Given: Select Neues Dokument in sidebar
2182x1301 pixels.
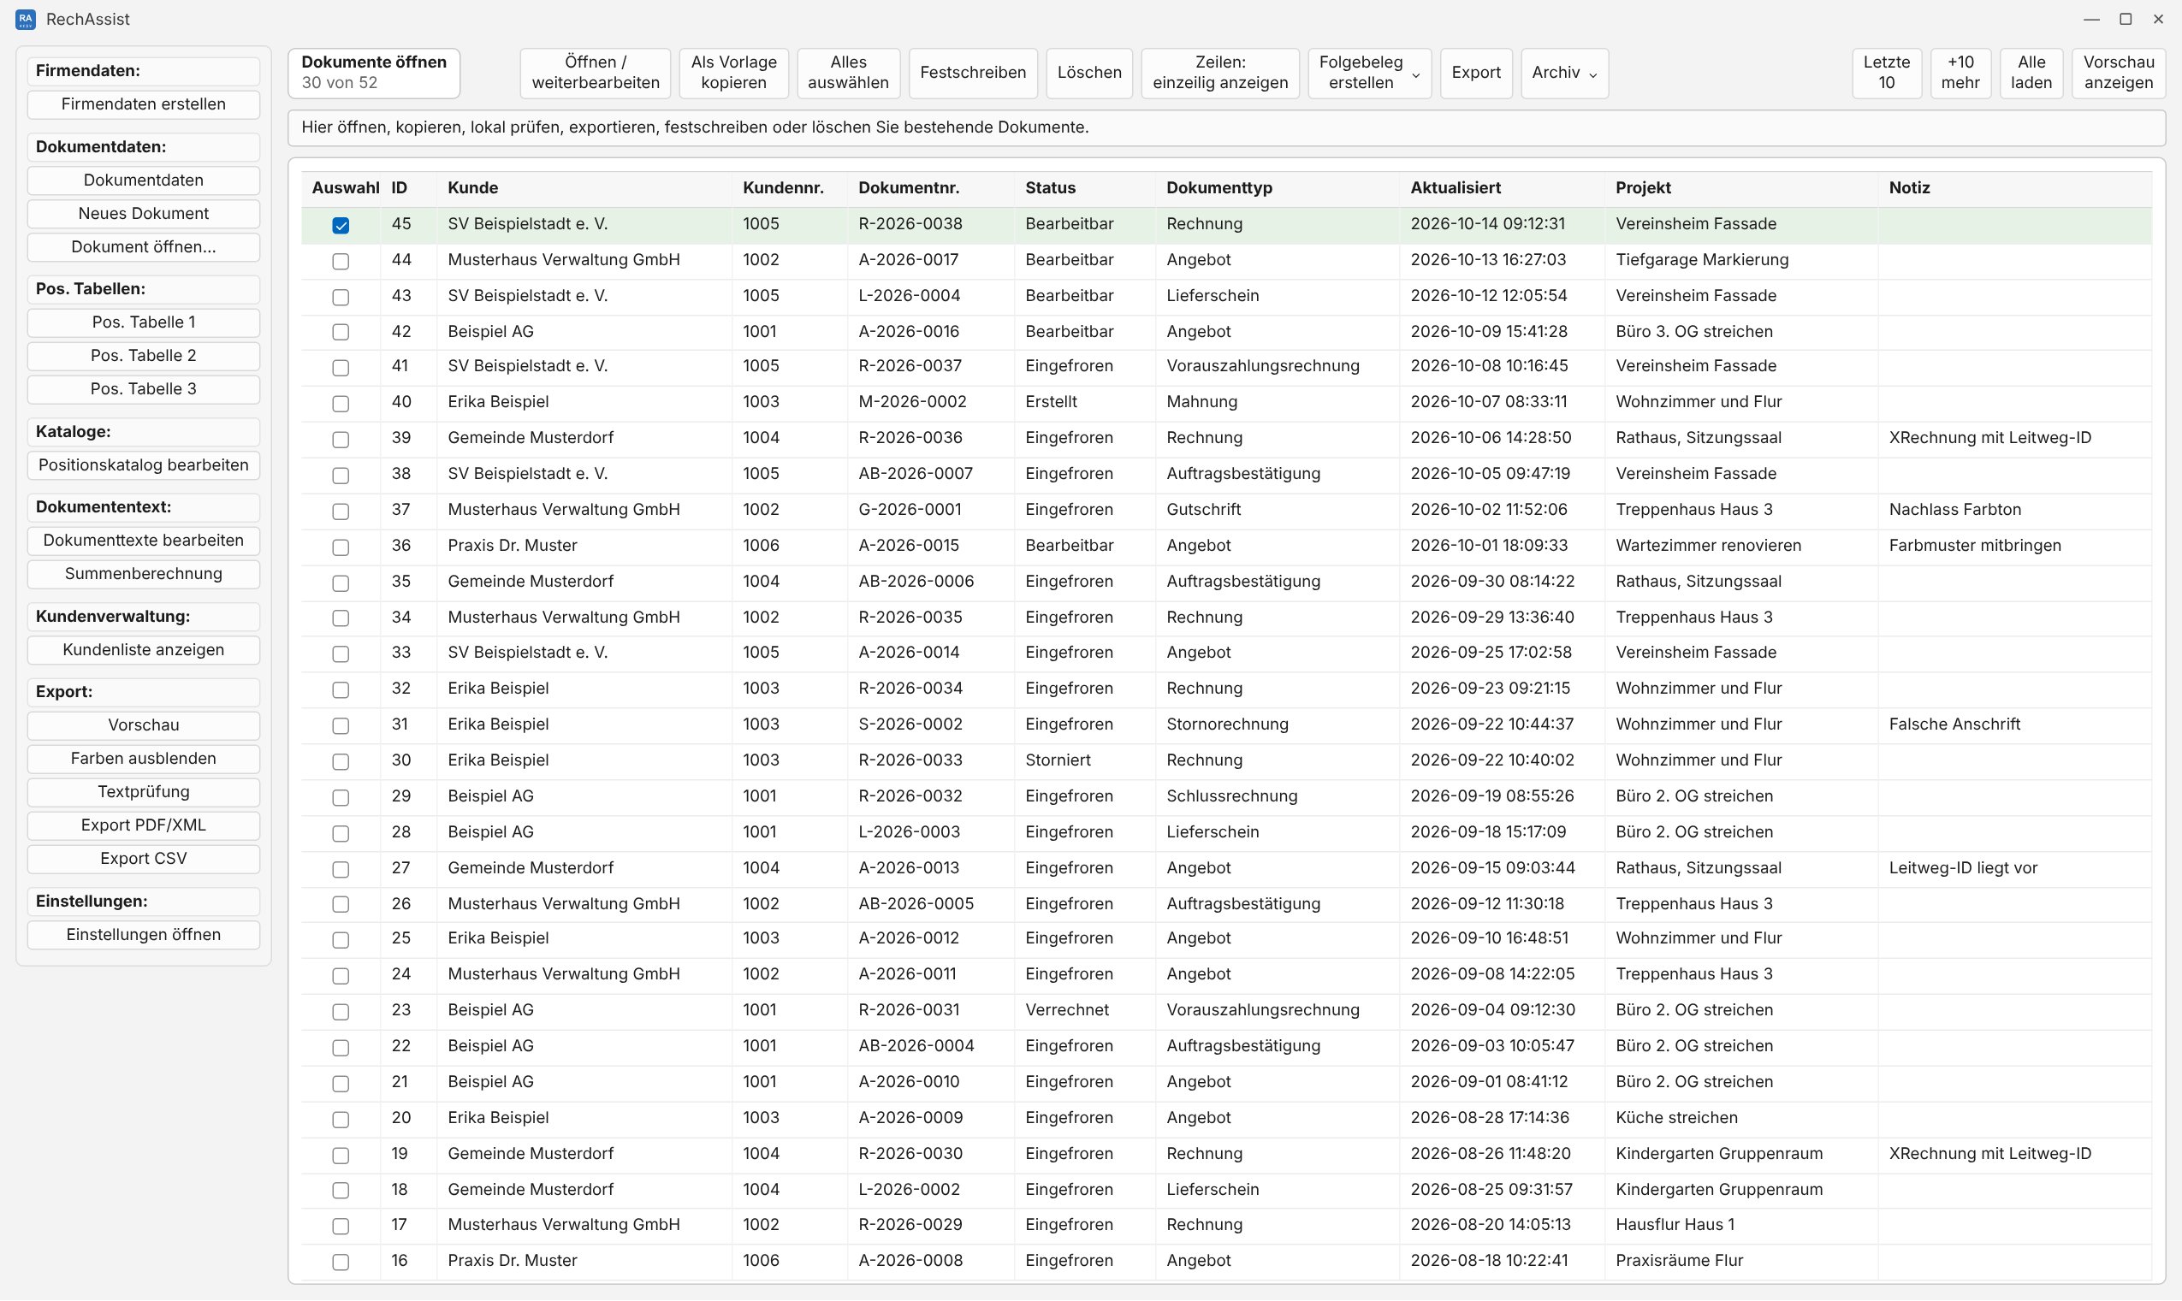Looking at the screenshot, I should [x=144, y=214].
